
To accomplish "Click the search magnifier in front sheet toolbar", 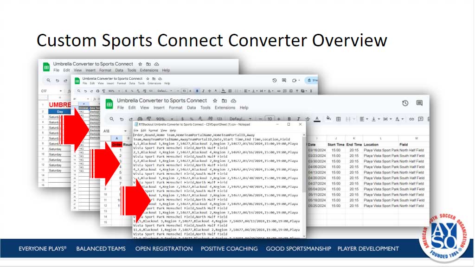I will [x=112, y=119].
